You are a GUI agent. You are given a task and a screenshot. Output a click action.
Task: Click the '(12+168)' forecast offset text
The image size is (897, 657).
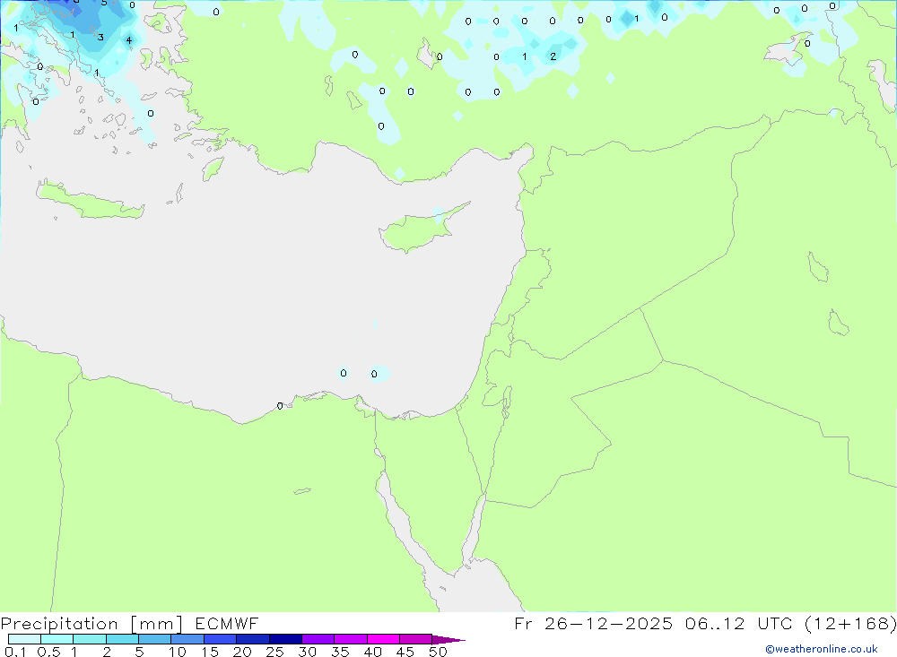click(850, 623)
